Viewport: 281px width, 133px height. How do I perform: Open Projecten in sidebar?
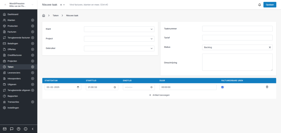click(x=12, y=61)
